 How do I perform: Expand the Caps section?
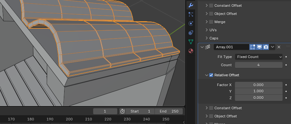tap(207, 38)
